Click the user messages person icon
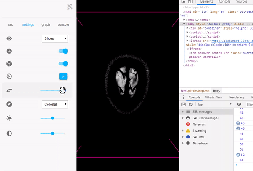 [188, 118]
